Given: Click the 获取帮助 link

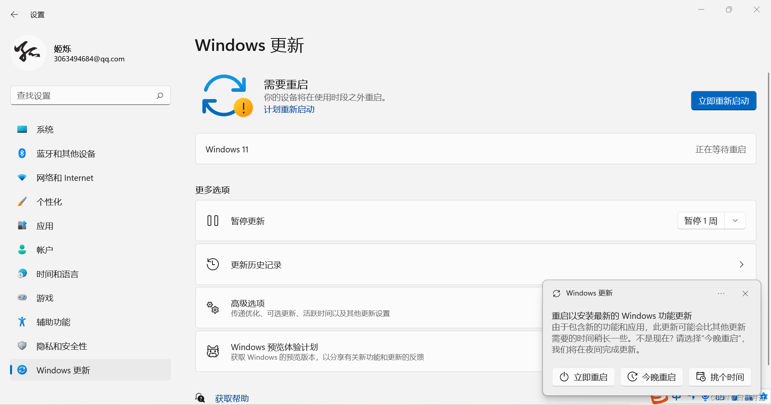Looking at the screenshot, I should coord(232,398).
